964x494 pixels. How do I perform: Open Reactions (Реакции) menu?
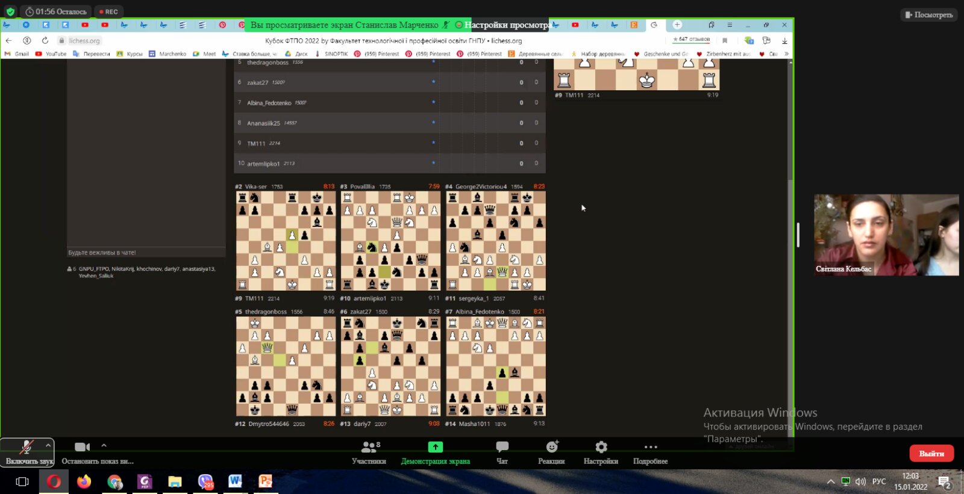[551, 452]
